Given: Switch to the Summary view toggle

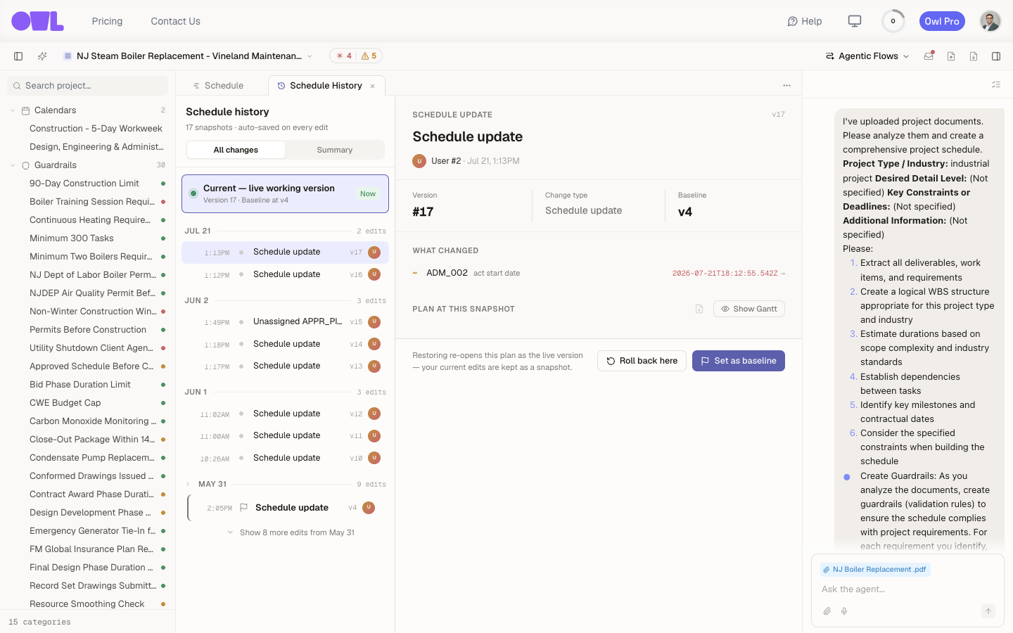Looking at the screenshot, I should click(x=335, y=150).
